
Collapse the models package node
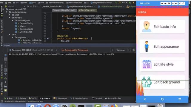(x=10, y=18)
